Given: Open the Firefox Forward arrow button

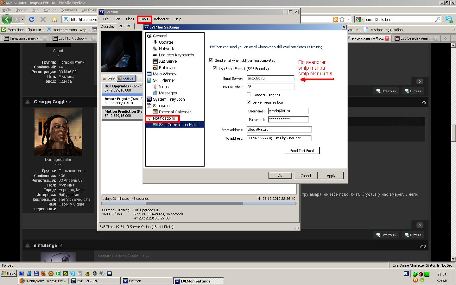Looking at the screenshot, I should tap(17, 19).
